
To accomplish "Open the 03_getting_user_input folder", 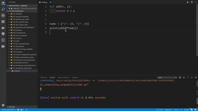I will click(22, 19).
